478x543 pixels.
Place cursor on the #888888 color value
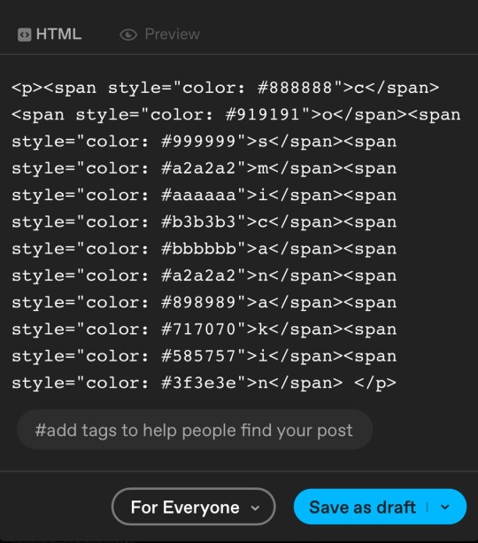pyautogui.click(x=295, y=88)
